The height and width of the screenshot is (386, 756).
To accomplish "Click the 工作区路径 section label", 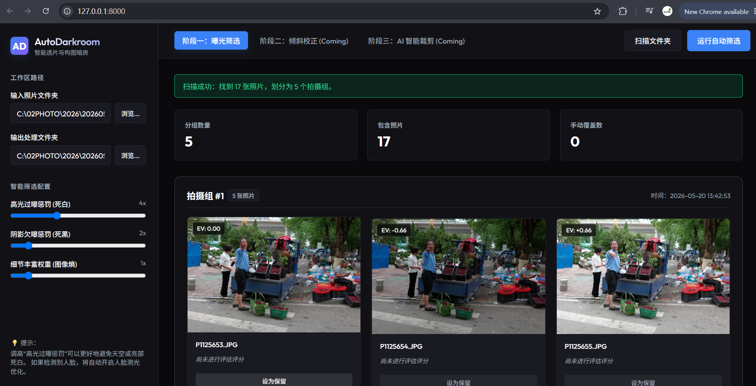I will 27,78.
